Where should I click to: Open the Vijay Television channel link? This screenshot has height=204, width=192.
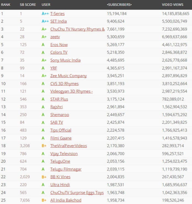click(64, 154)
